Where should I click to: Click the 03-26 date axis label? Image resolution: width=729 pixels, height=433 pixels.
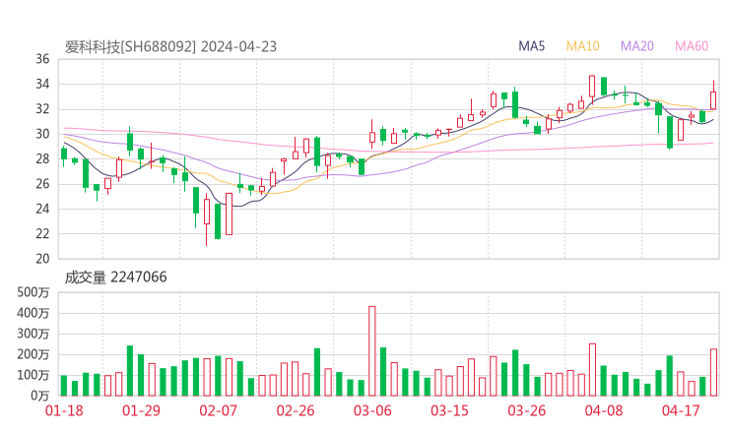coord(526,410)
